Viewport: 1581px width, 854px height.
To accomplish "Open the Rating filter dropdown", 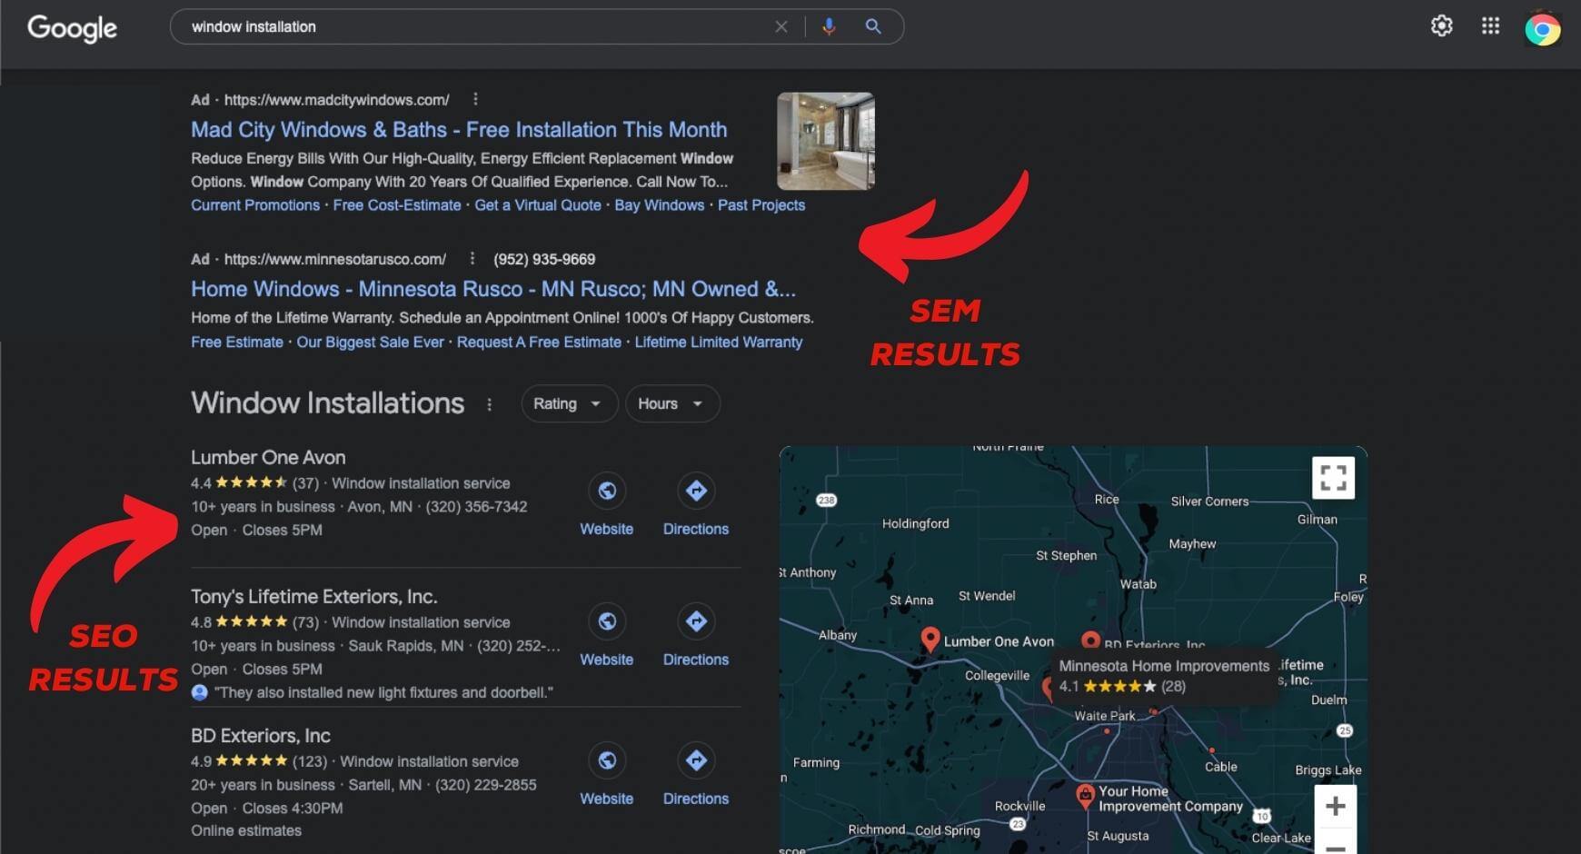I will [x=569, y=403].
